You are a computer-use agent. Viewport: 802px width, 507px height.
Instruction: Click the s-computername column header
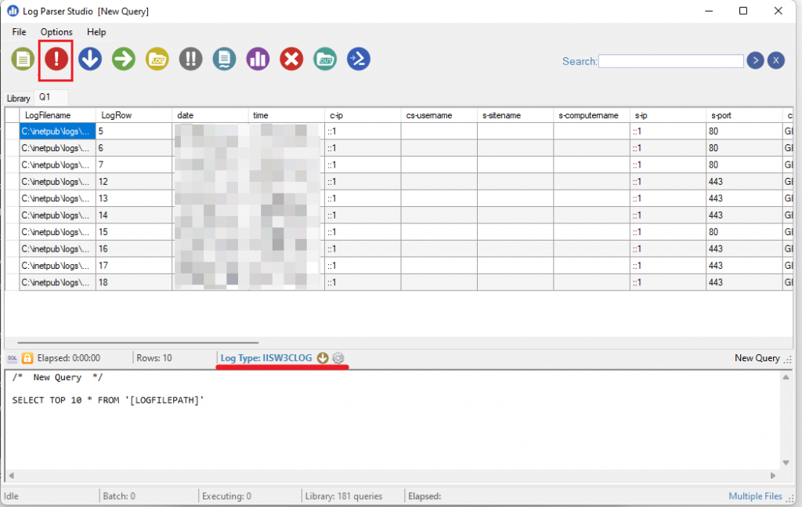(x=591, y=116)
